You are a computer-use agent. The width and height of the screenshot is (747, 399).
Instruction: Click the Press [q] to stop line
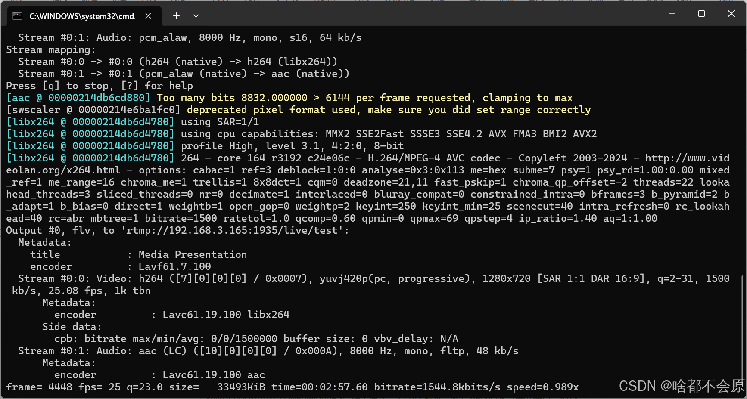pos(99,86)
